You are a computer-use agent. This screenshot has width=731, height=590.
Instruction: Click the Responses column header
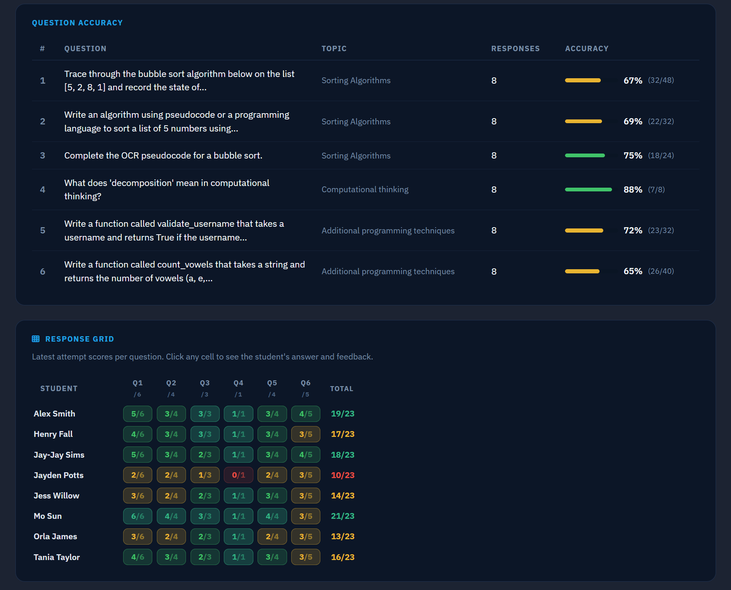click(x=515, y=49)
